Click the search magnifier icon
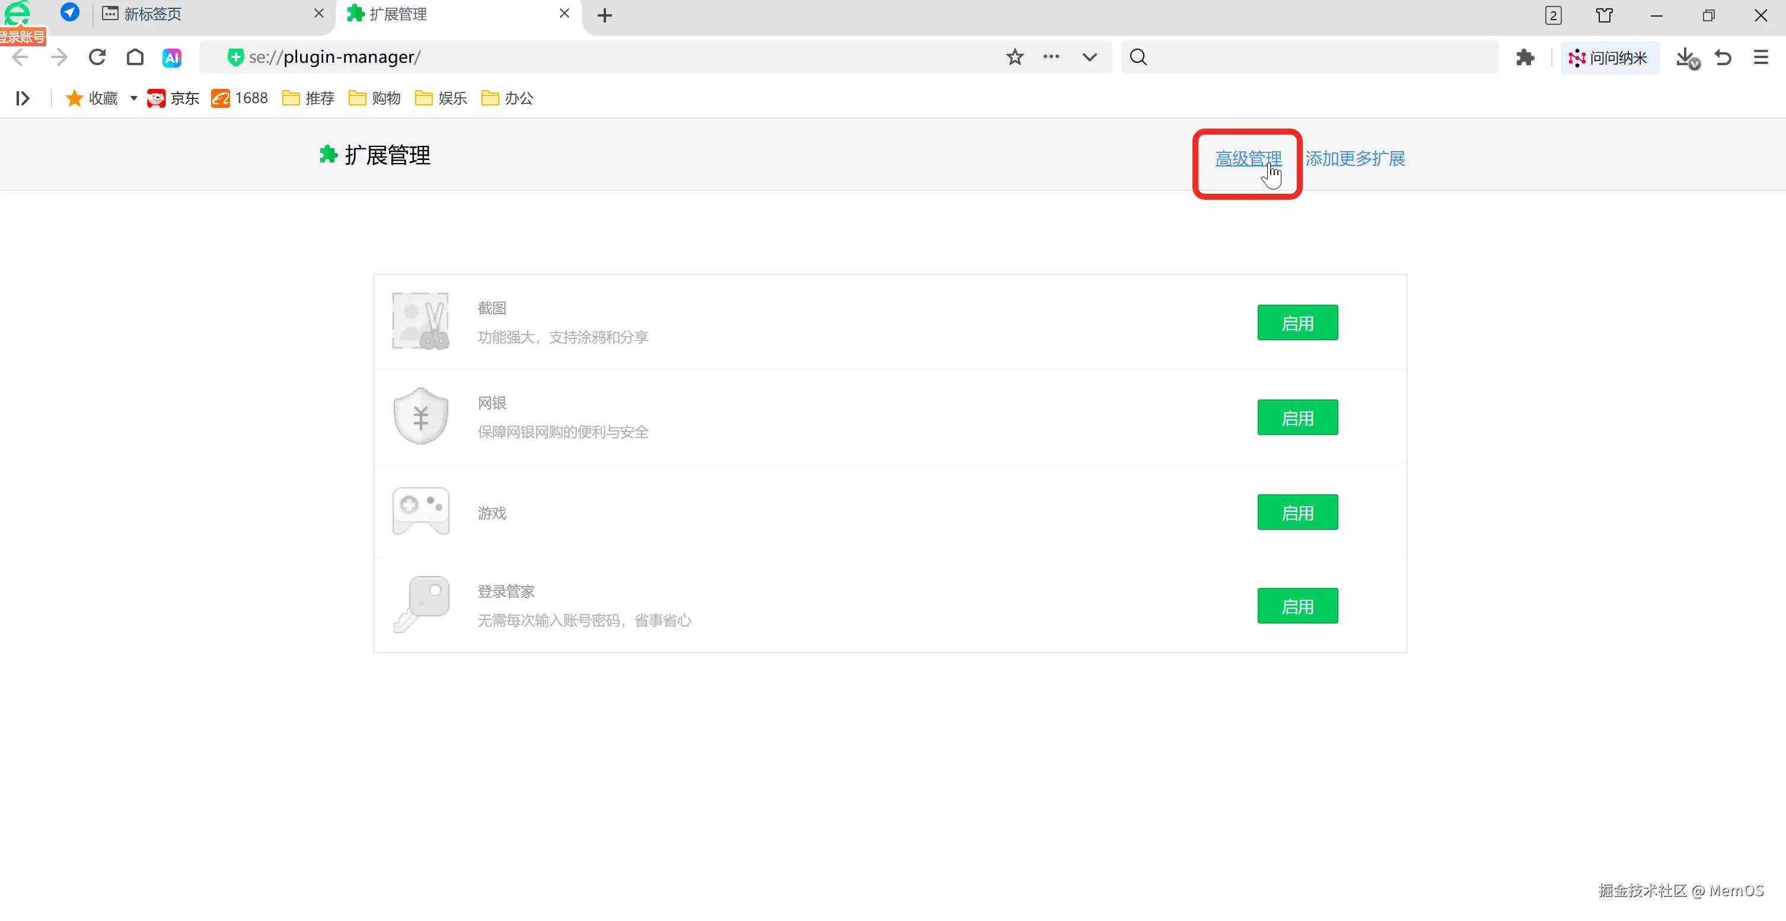Viewport: 1786px width, 921px height. [1138, 57]
